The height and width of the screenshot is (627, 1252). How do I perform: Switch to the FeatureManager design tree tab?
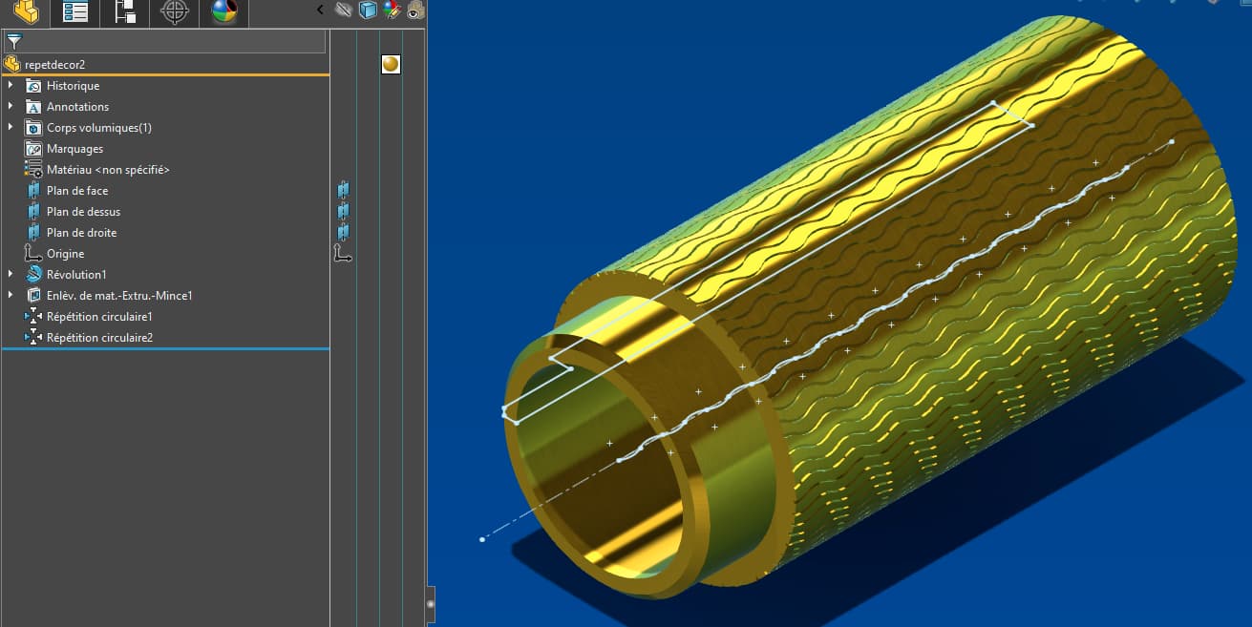click(x=26, y=11)
